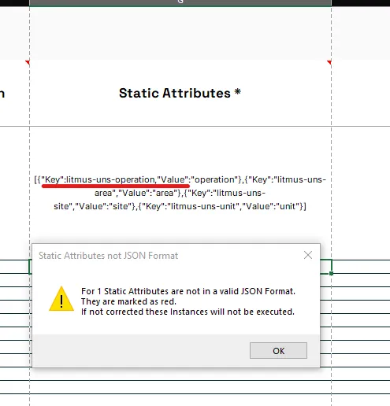Select the blank gray cell above Static Attributes header
The height and width of the screenshot is (406, 390).
(180, 33)
